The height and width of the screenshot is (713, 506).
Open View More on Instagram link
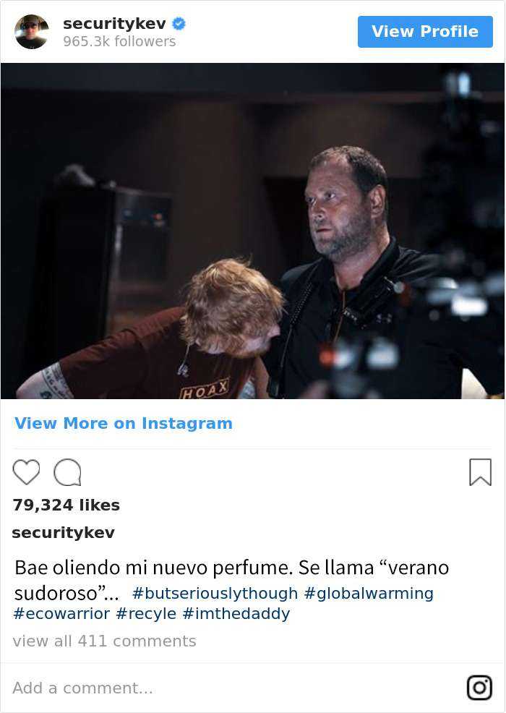(124, 423)
